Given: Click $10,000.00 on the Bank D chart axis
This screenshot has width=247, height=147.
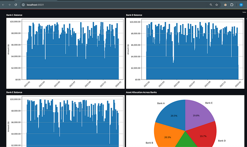Looking at the screenshot, I should [x=135, y=22].
